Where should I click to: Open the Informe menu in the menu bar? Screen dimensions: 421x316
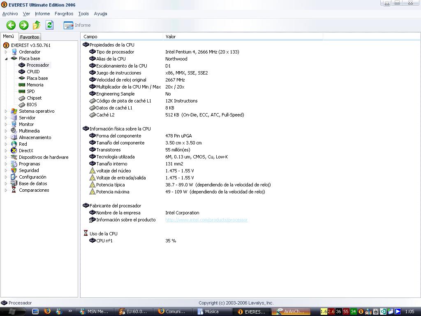pos(42,14)
